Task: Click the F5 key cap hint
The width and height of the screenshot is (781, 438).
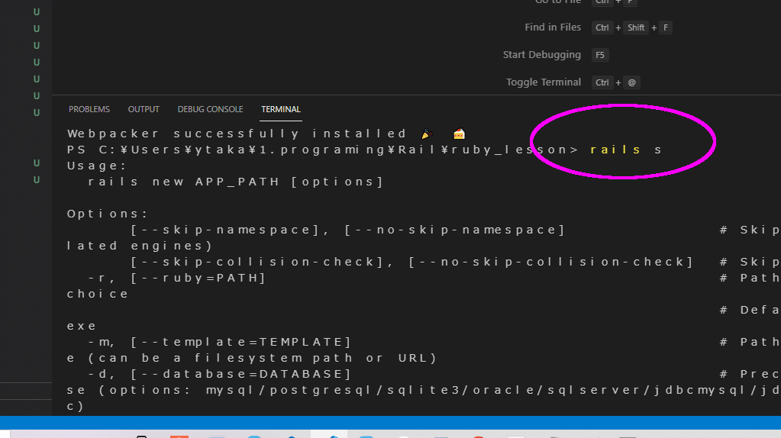Action: [x=600, y=55]
